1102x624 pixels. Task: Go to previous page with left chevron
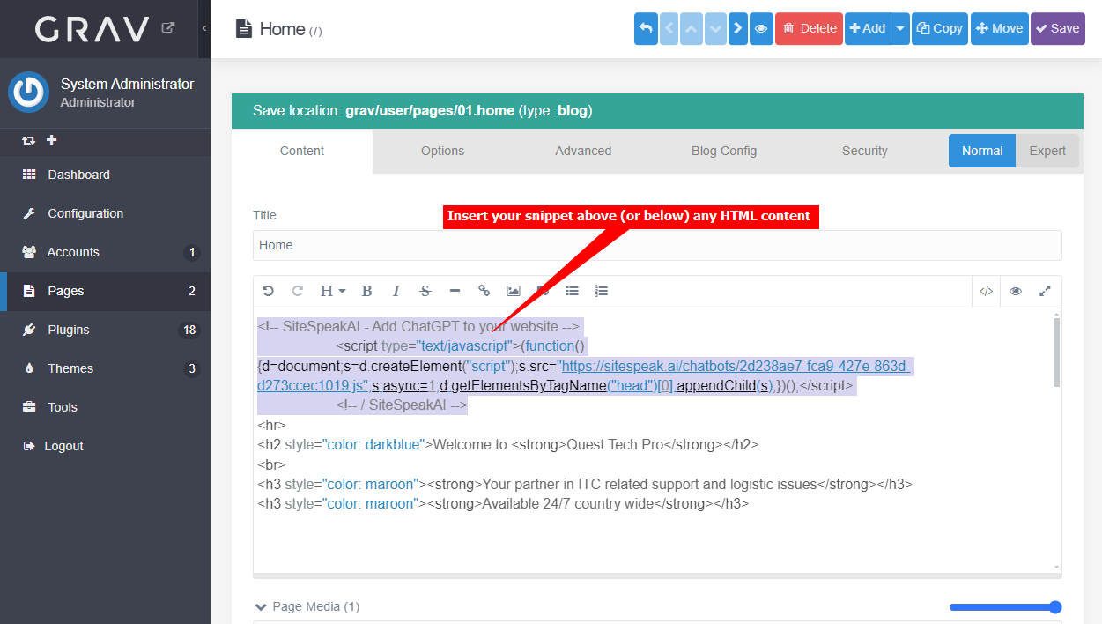(669, 28)
